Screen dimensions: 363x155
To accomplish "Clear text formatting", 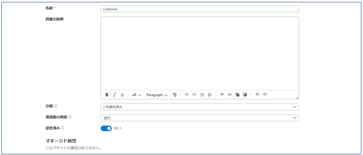I will coord(175,95).
